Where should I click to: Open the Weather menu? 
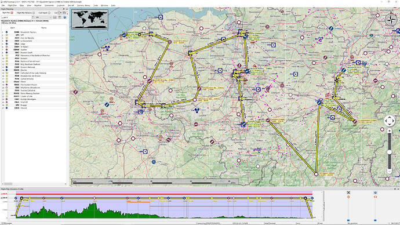pos(38,5)
